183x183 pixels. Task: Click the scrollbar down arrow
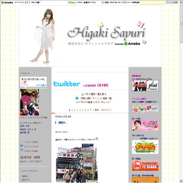(x=181, y=181)
